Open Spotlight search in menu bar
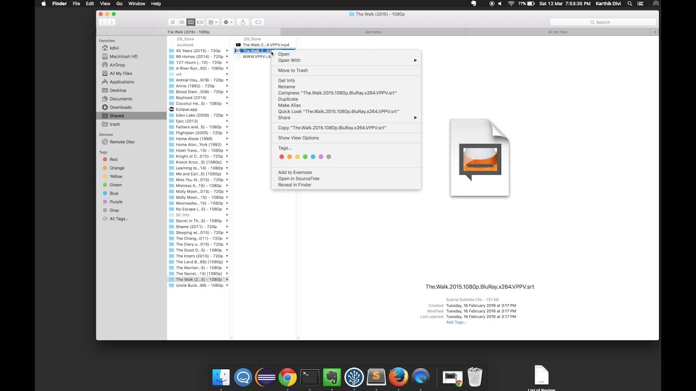This screenshot has width=696, height=391. click(x=630, y=4)
